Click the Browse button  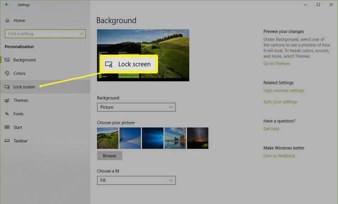click(110, 156)
